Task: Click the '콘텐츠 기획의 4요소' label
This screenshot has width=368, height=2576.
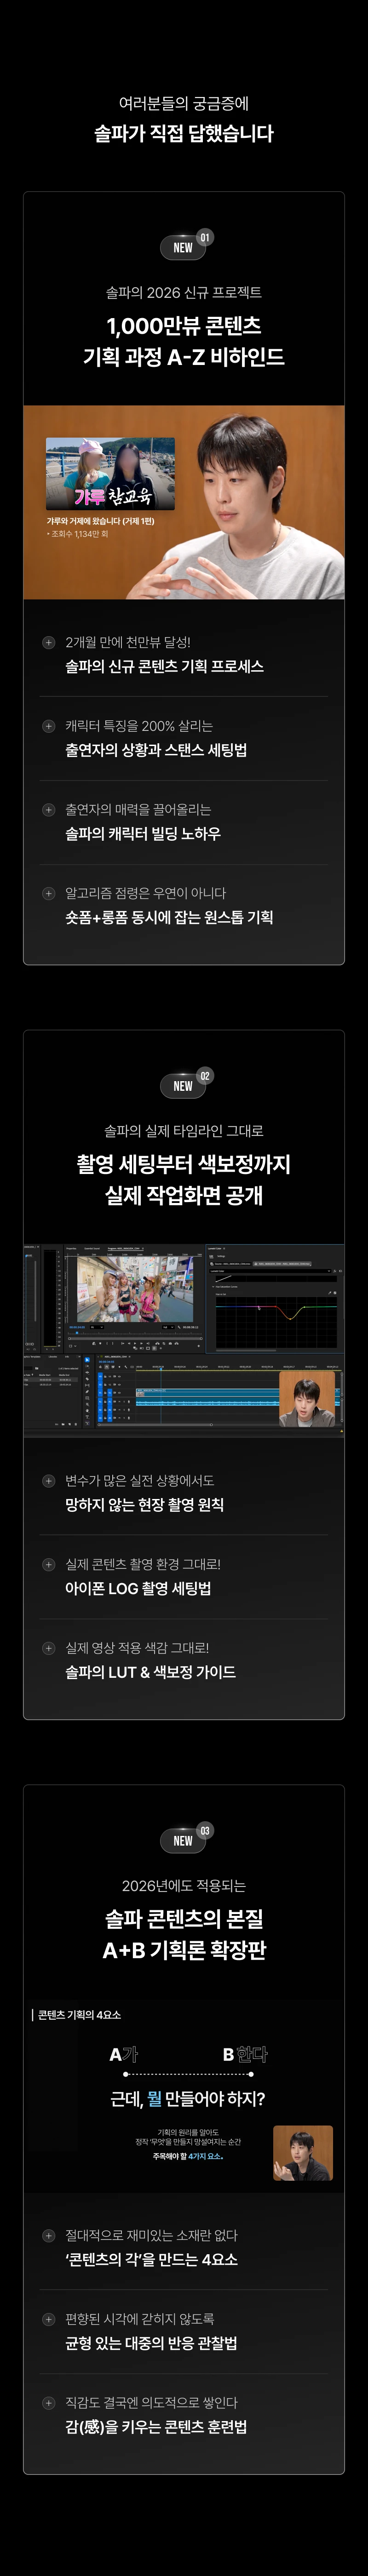Action: (x=79, y=2015)
